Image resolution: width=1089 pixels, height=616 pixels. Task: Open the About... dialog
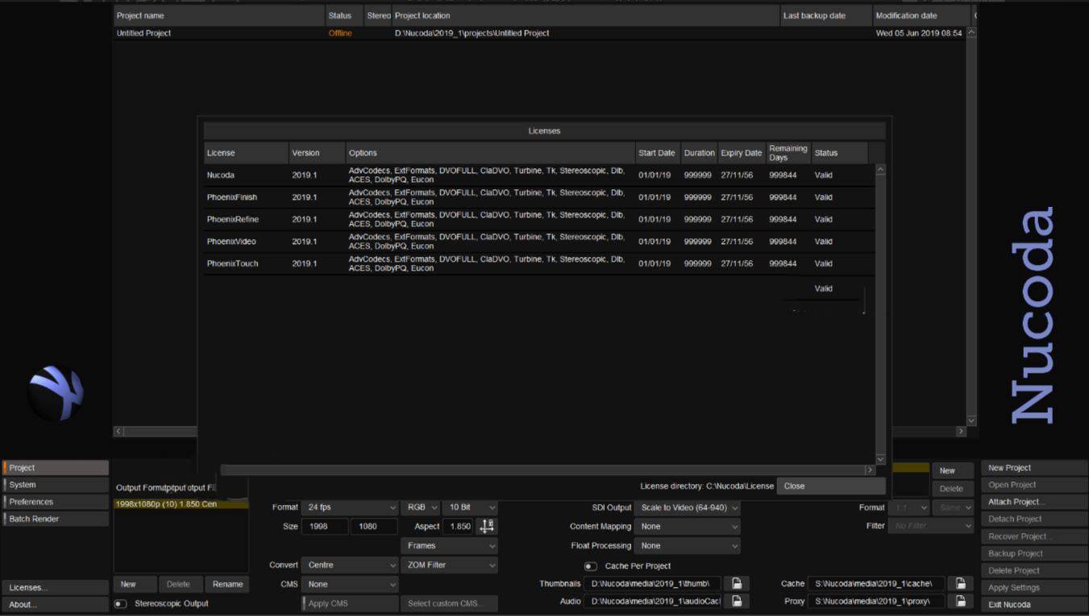pyautogui.click(x=56, y=605)
